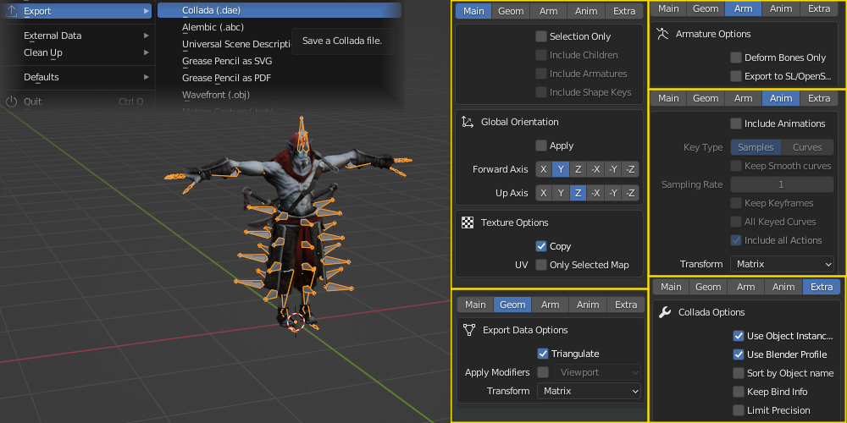Uncheck Use Object Instances
Screen dimensions: 847x423
[739, 336]
